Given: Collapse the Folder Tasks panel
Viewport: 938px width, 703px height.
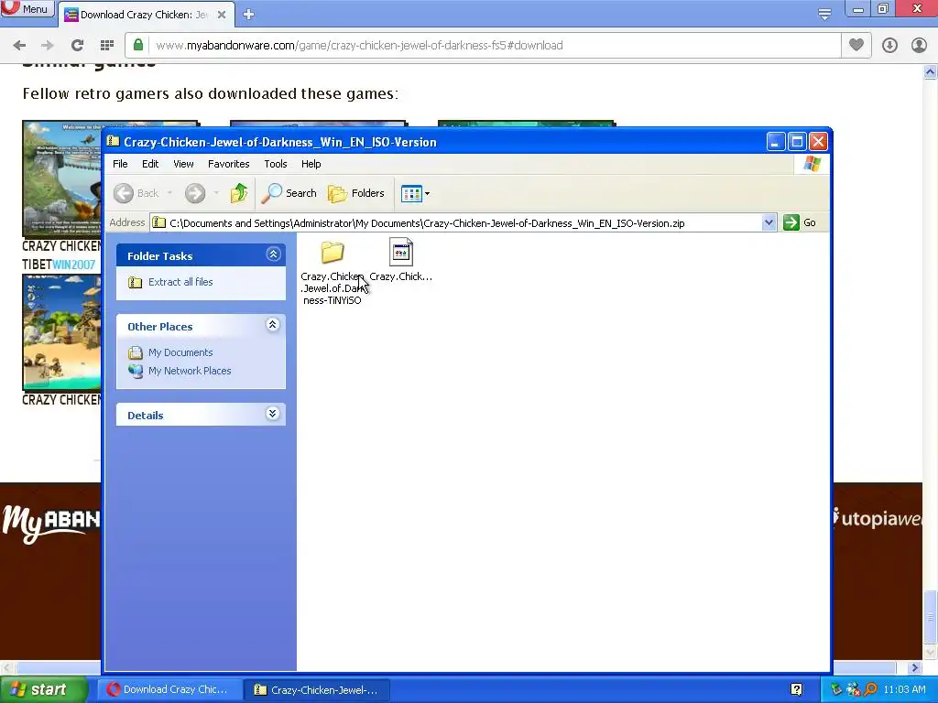Looking at the screenshot, I should (x=273, y=254).
